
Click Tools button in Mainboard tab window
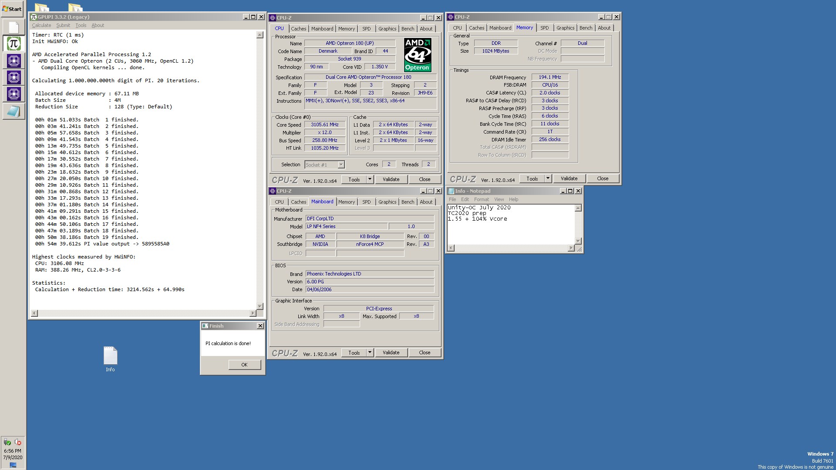[x=354, y=352]
